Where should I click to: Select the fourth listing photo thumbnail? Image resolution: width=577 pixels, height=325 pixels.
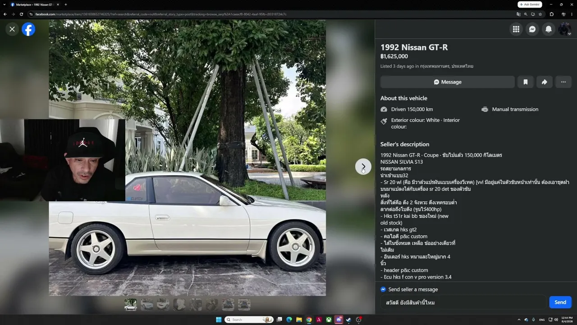179,305
